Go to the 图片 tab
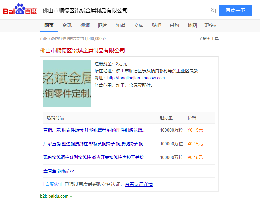Screen dimensions: 260x199 103,25
